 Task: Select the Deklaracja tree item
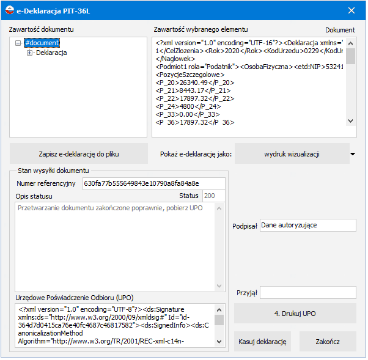(x=51, y=53)
